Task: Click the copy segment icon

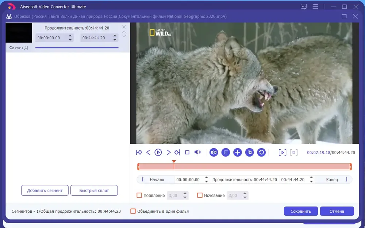Action: coord(250,153)
